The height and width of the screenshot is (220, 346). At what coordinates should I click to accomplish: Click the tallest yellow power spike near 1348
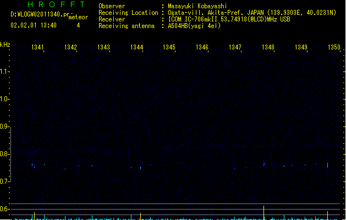[x=263, y=213]
